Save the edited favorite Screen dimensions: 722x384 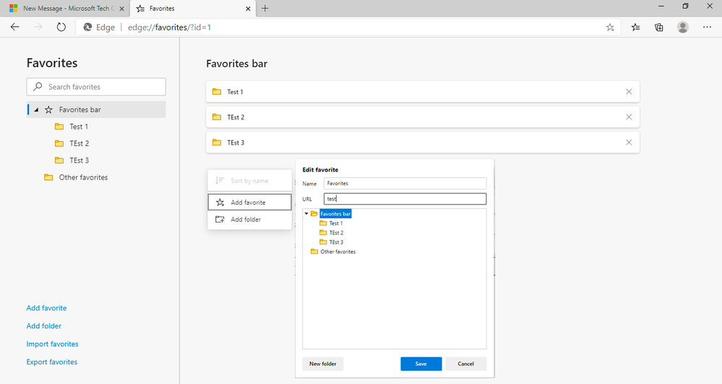421,364
